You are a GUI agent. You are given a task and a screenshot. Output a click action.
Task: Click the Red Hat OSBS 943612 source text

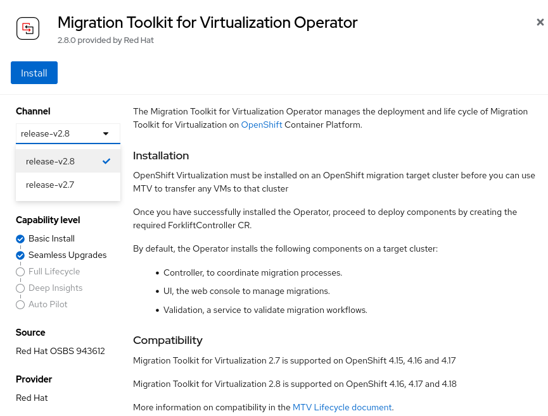(x=60, y=351)
